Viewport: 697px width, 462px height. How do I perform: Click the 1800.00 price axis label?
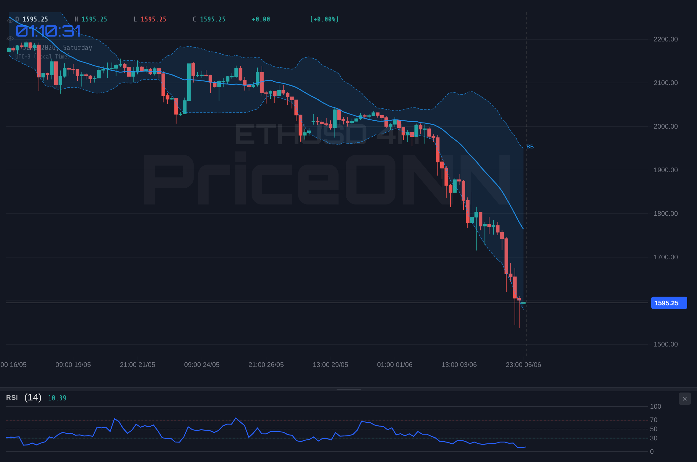(666, 214)
